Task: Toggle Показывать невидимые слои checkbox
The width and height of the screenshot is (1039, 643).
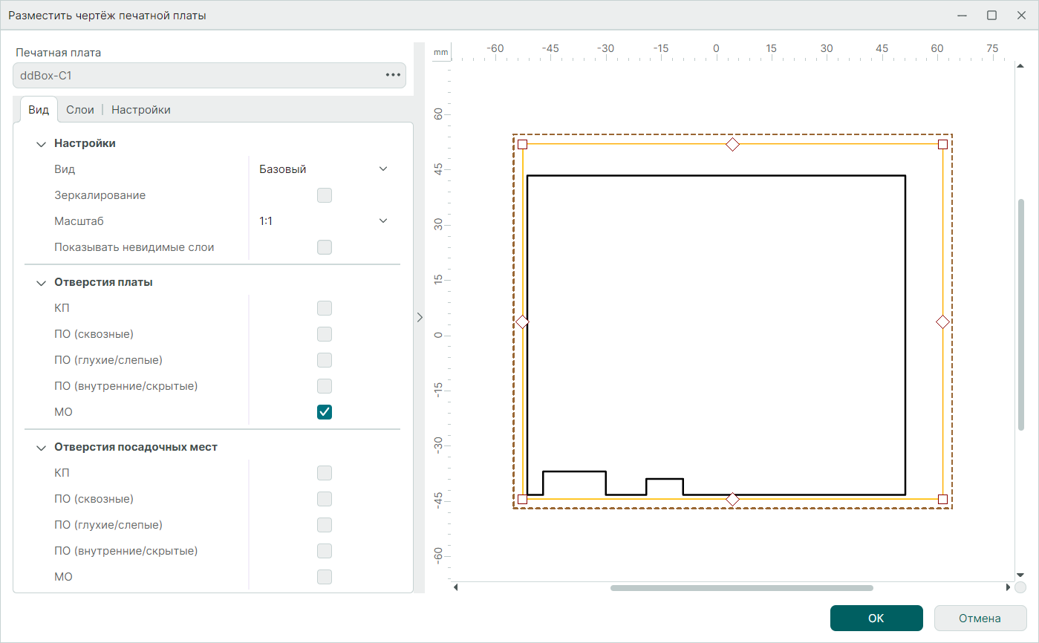Action: [325, 247]
